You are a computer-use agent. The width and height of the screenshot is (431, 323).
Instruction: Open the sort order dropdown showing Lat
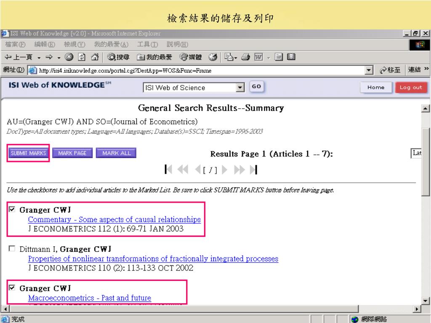point(416,153)
